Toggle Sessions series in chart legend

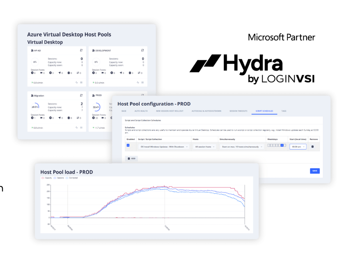click(58, 178)
